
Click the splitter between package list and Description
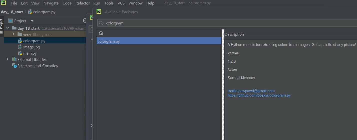coord(223,85)
